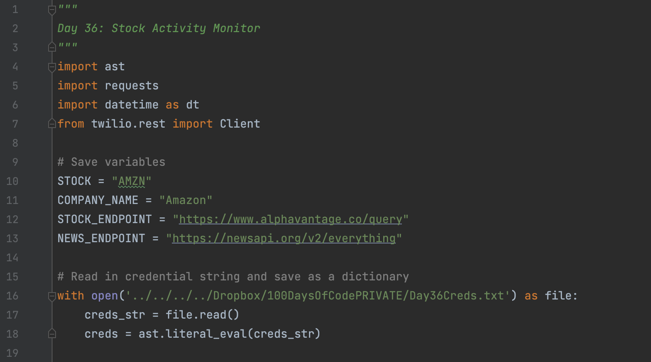The image size is (651, 362).
Task: Open the alphavantage.co query URL link
Action: point(291,219)
